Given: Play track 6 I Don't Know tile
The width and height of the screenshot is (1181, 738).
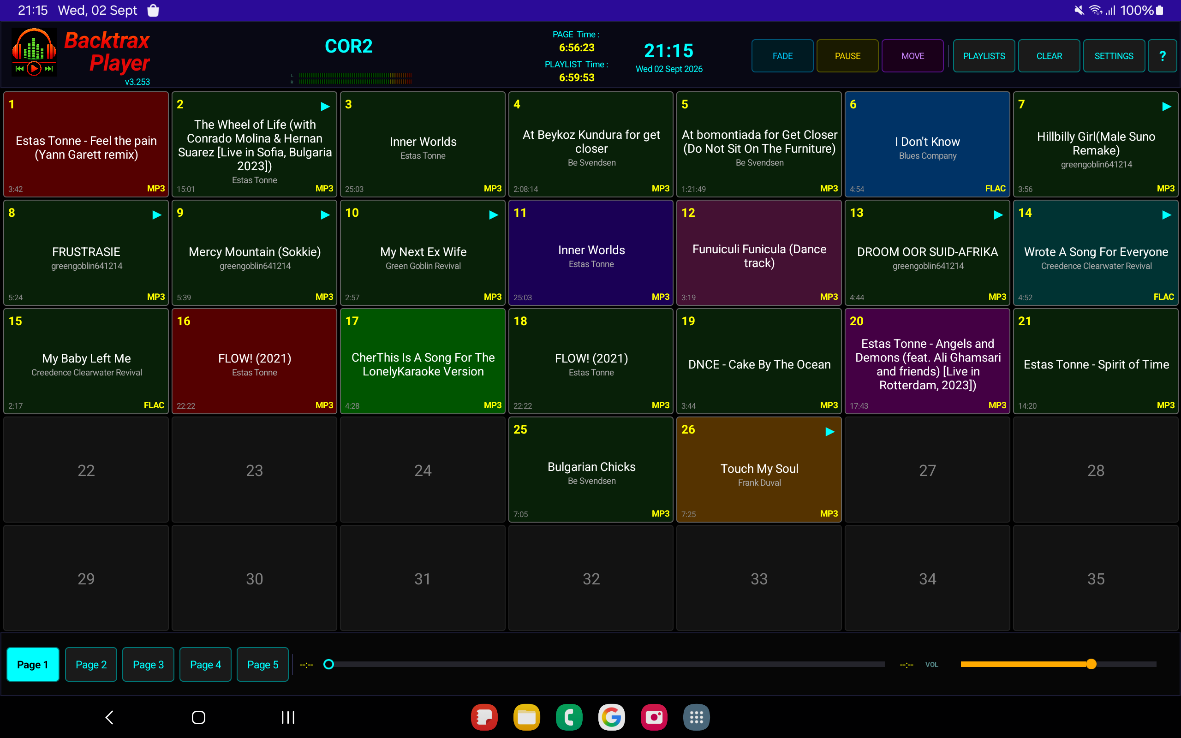Looking at the screenshot, I should click(927, 144).
